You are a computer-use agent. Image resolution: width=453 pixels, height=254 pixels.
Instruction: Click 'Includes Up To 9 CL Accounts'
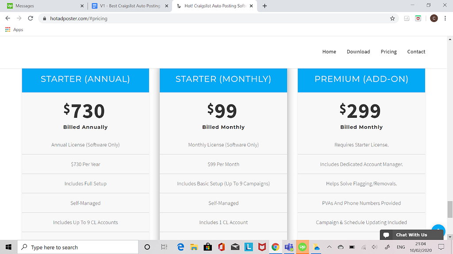click(x=85, y=222)
